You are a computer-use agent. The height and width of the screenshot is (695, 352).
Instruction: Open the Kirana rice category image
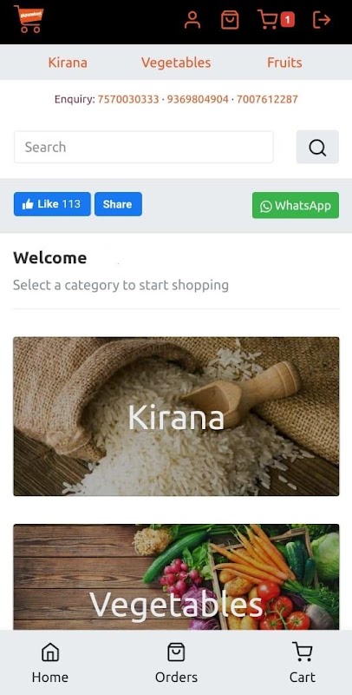(x=176, y=417)
